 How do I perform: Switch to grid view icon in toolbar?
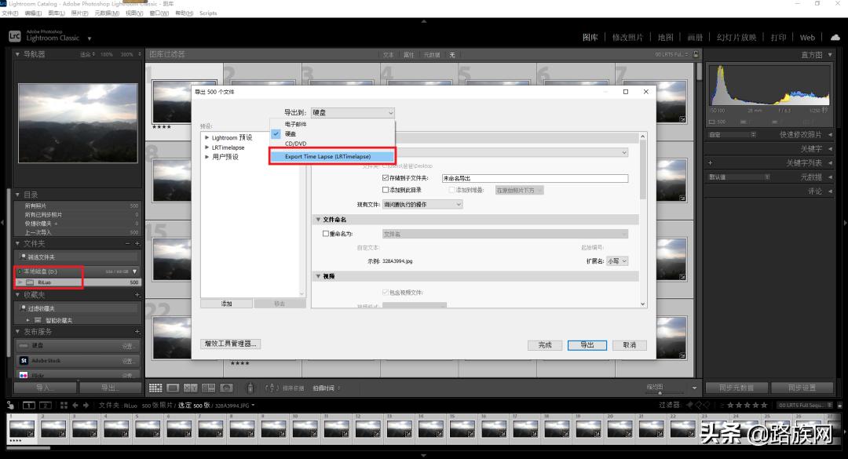tap(155, 388)
